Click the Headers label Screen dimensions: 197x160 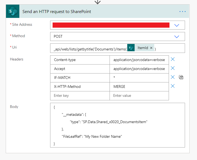(17, 59)
